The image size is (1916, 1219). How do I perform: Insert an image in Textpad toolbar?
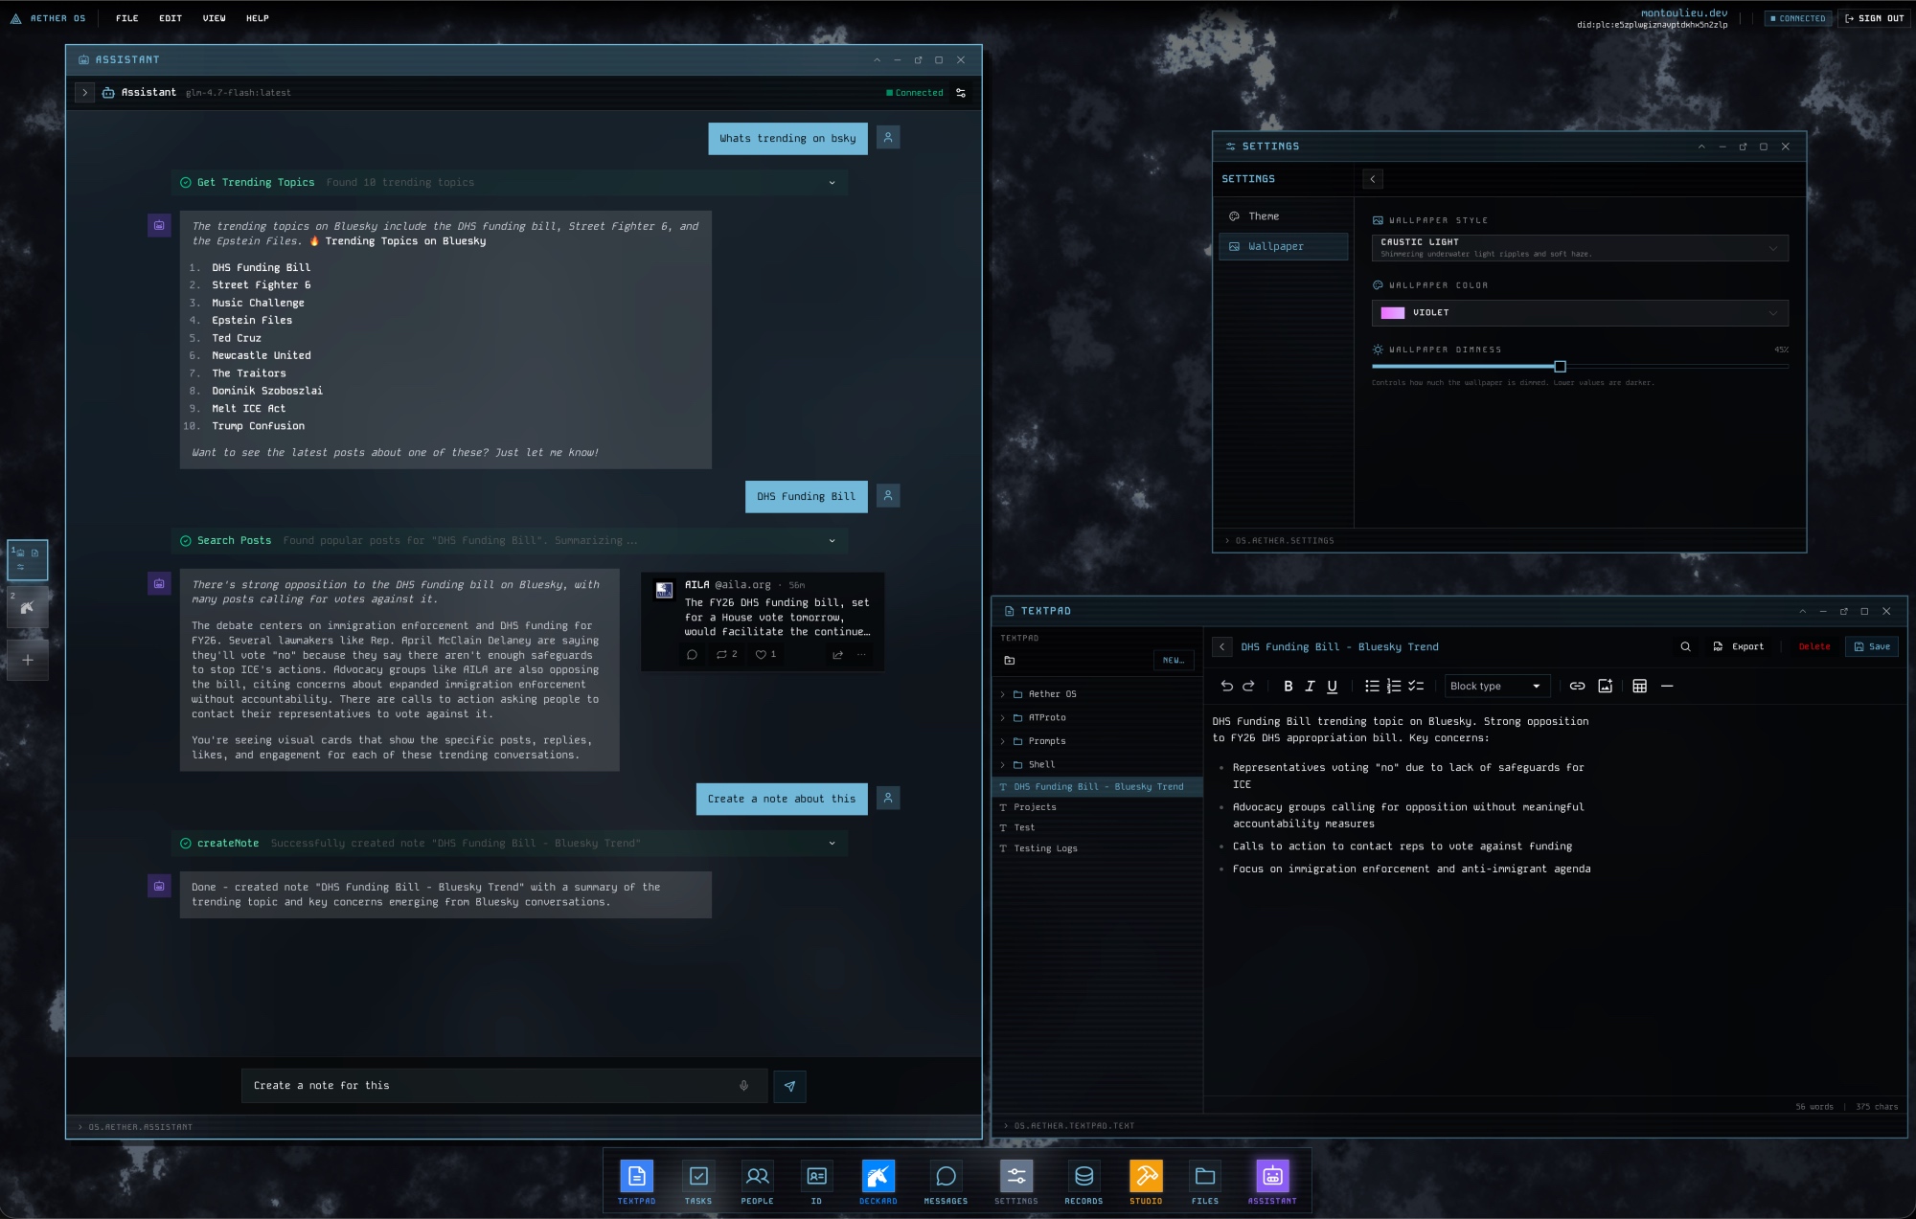(1606, 686)
